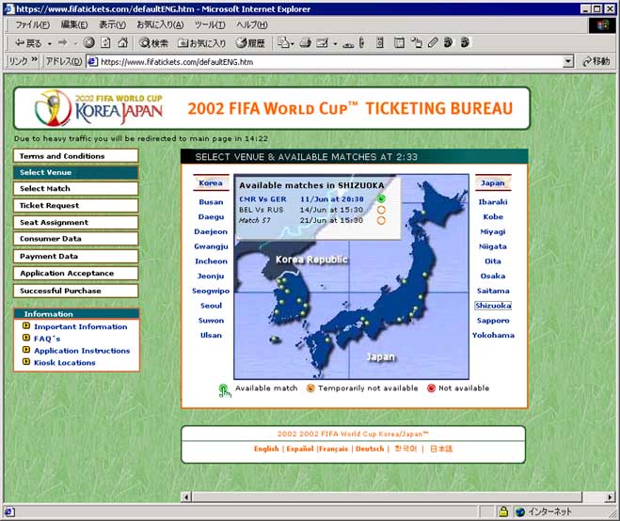Expand the Links (リンク) chevron
The image size is (620, 521).
34,59
